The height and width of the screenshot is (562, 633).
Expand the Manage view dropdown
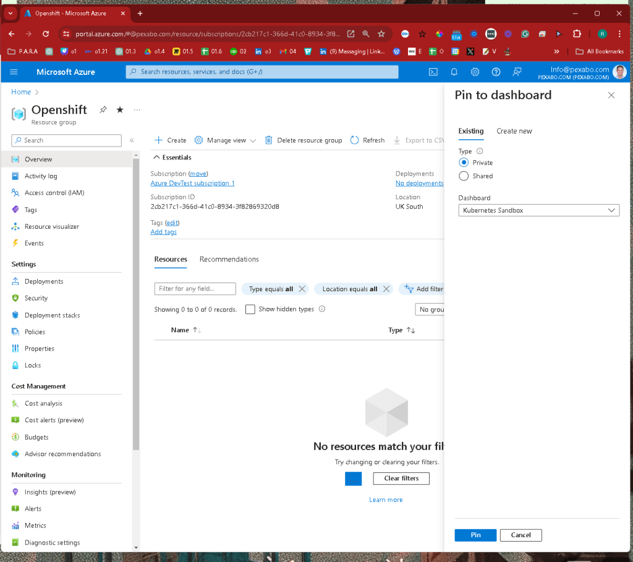tap(225, 140)
